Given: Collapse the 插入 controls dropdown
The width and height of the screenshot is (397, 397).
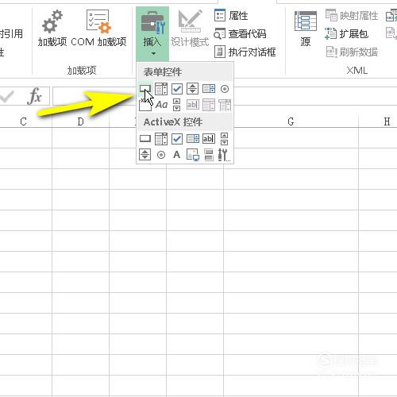Looking at the screenshot, I should [152, 34].
